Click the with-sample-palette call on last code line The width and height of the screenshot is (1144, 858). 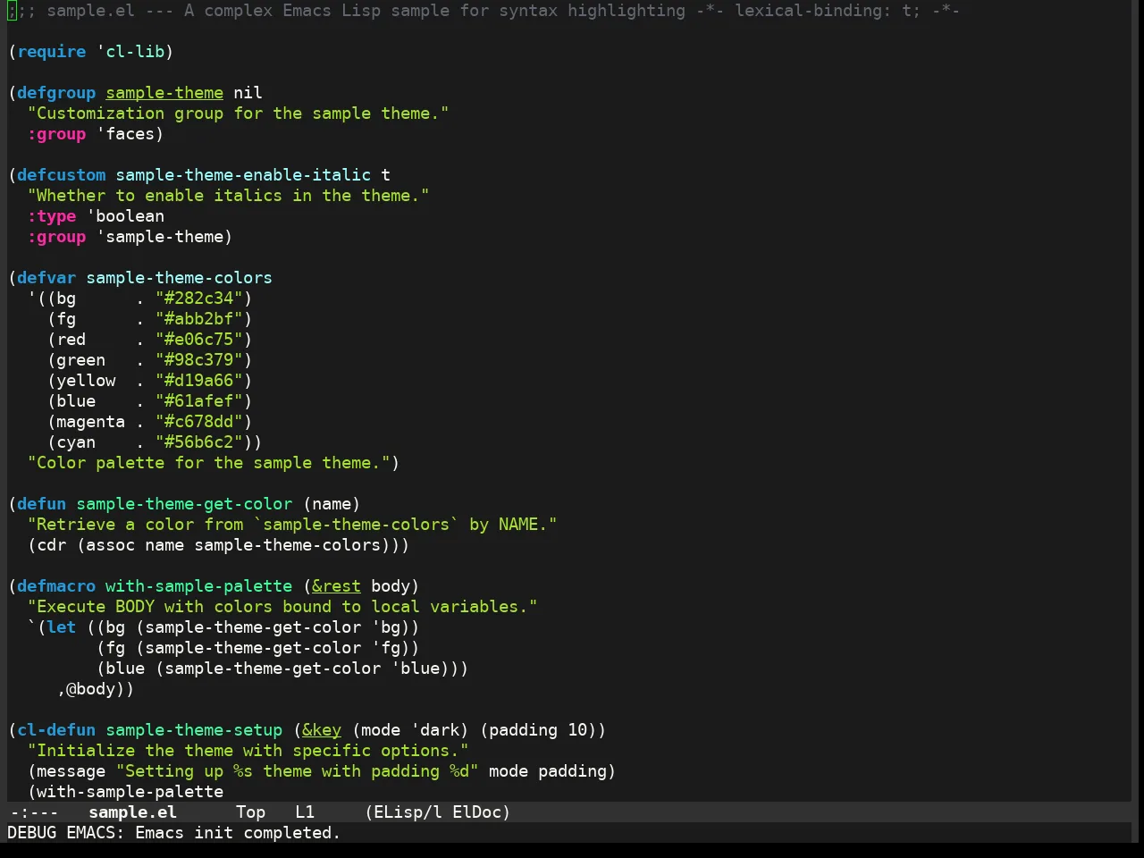(x=130, y=792)
